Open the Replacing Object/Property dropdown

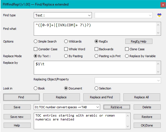point(128,80)
